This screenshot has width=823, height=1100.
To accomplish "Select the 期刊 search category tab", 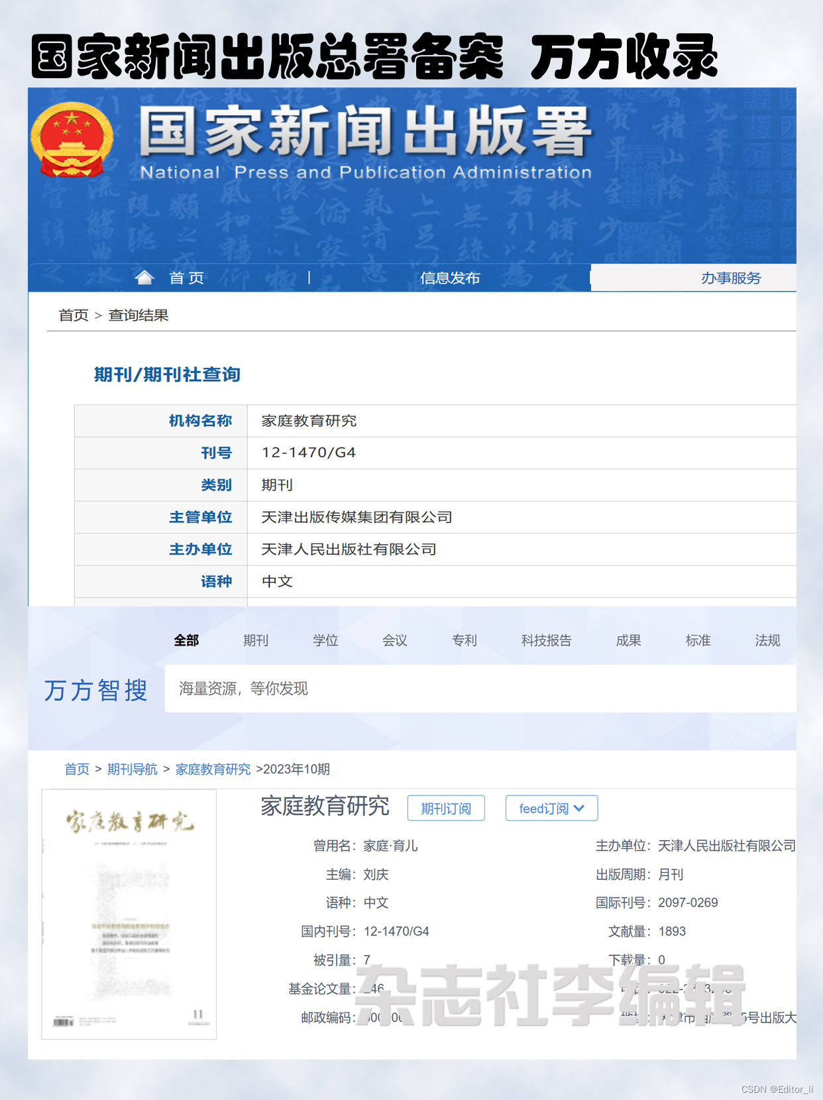I will click(256, 640).
